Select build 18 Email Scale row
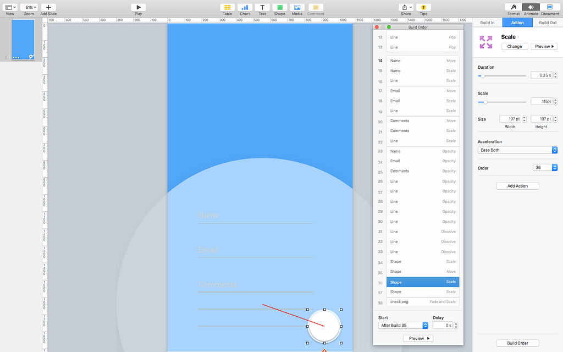This screenshot has width=563, height=352. (x=423, y=101)
